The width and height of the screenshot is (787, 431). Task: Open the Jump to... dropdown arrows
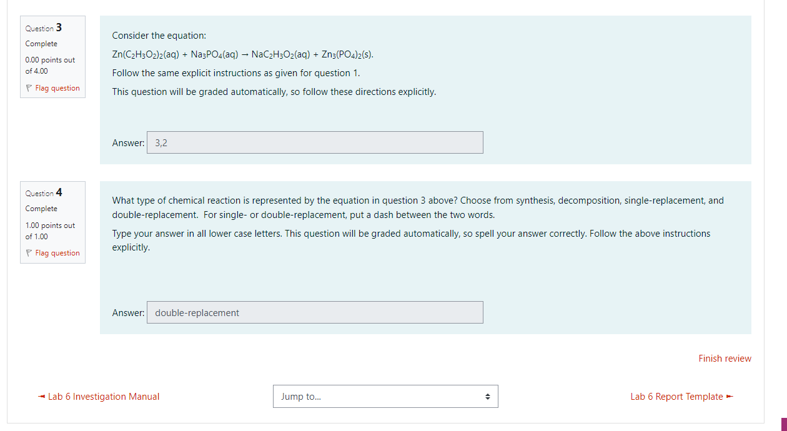pyautogui.click(x=488, y=397)
